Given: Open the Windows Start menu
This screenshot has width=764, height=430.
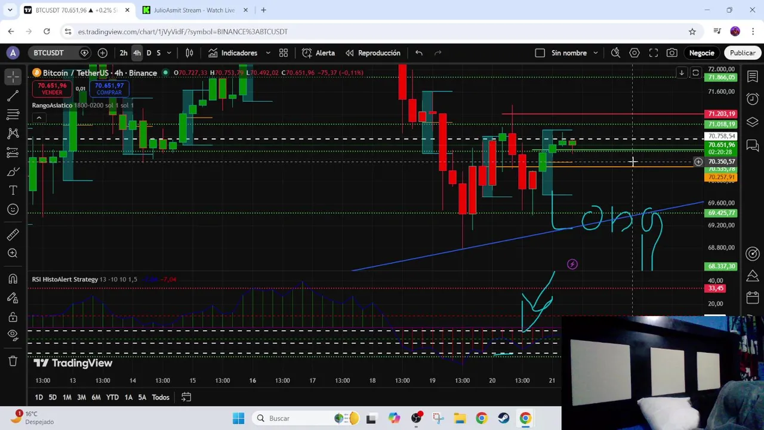Looking at the screenshot, I should 238,418.
